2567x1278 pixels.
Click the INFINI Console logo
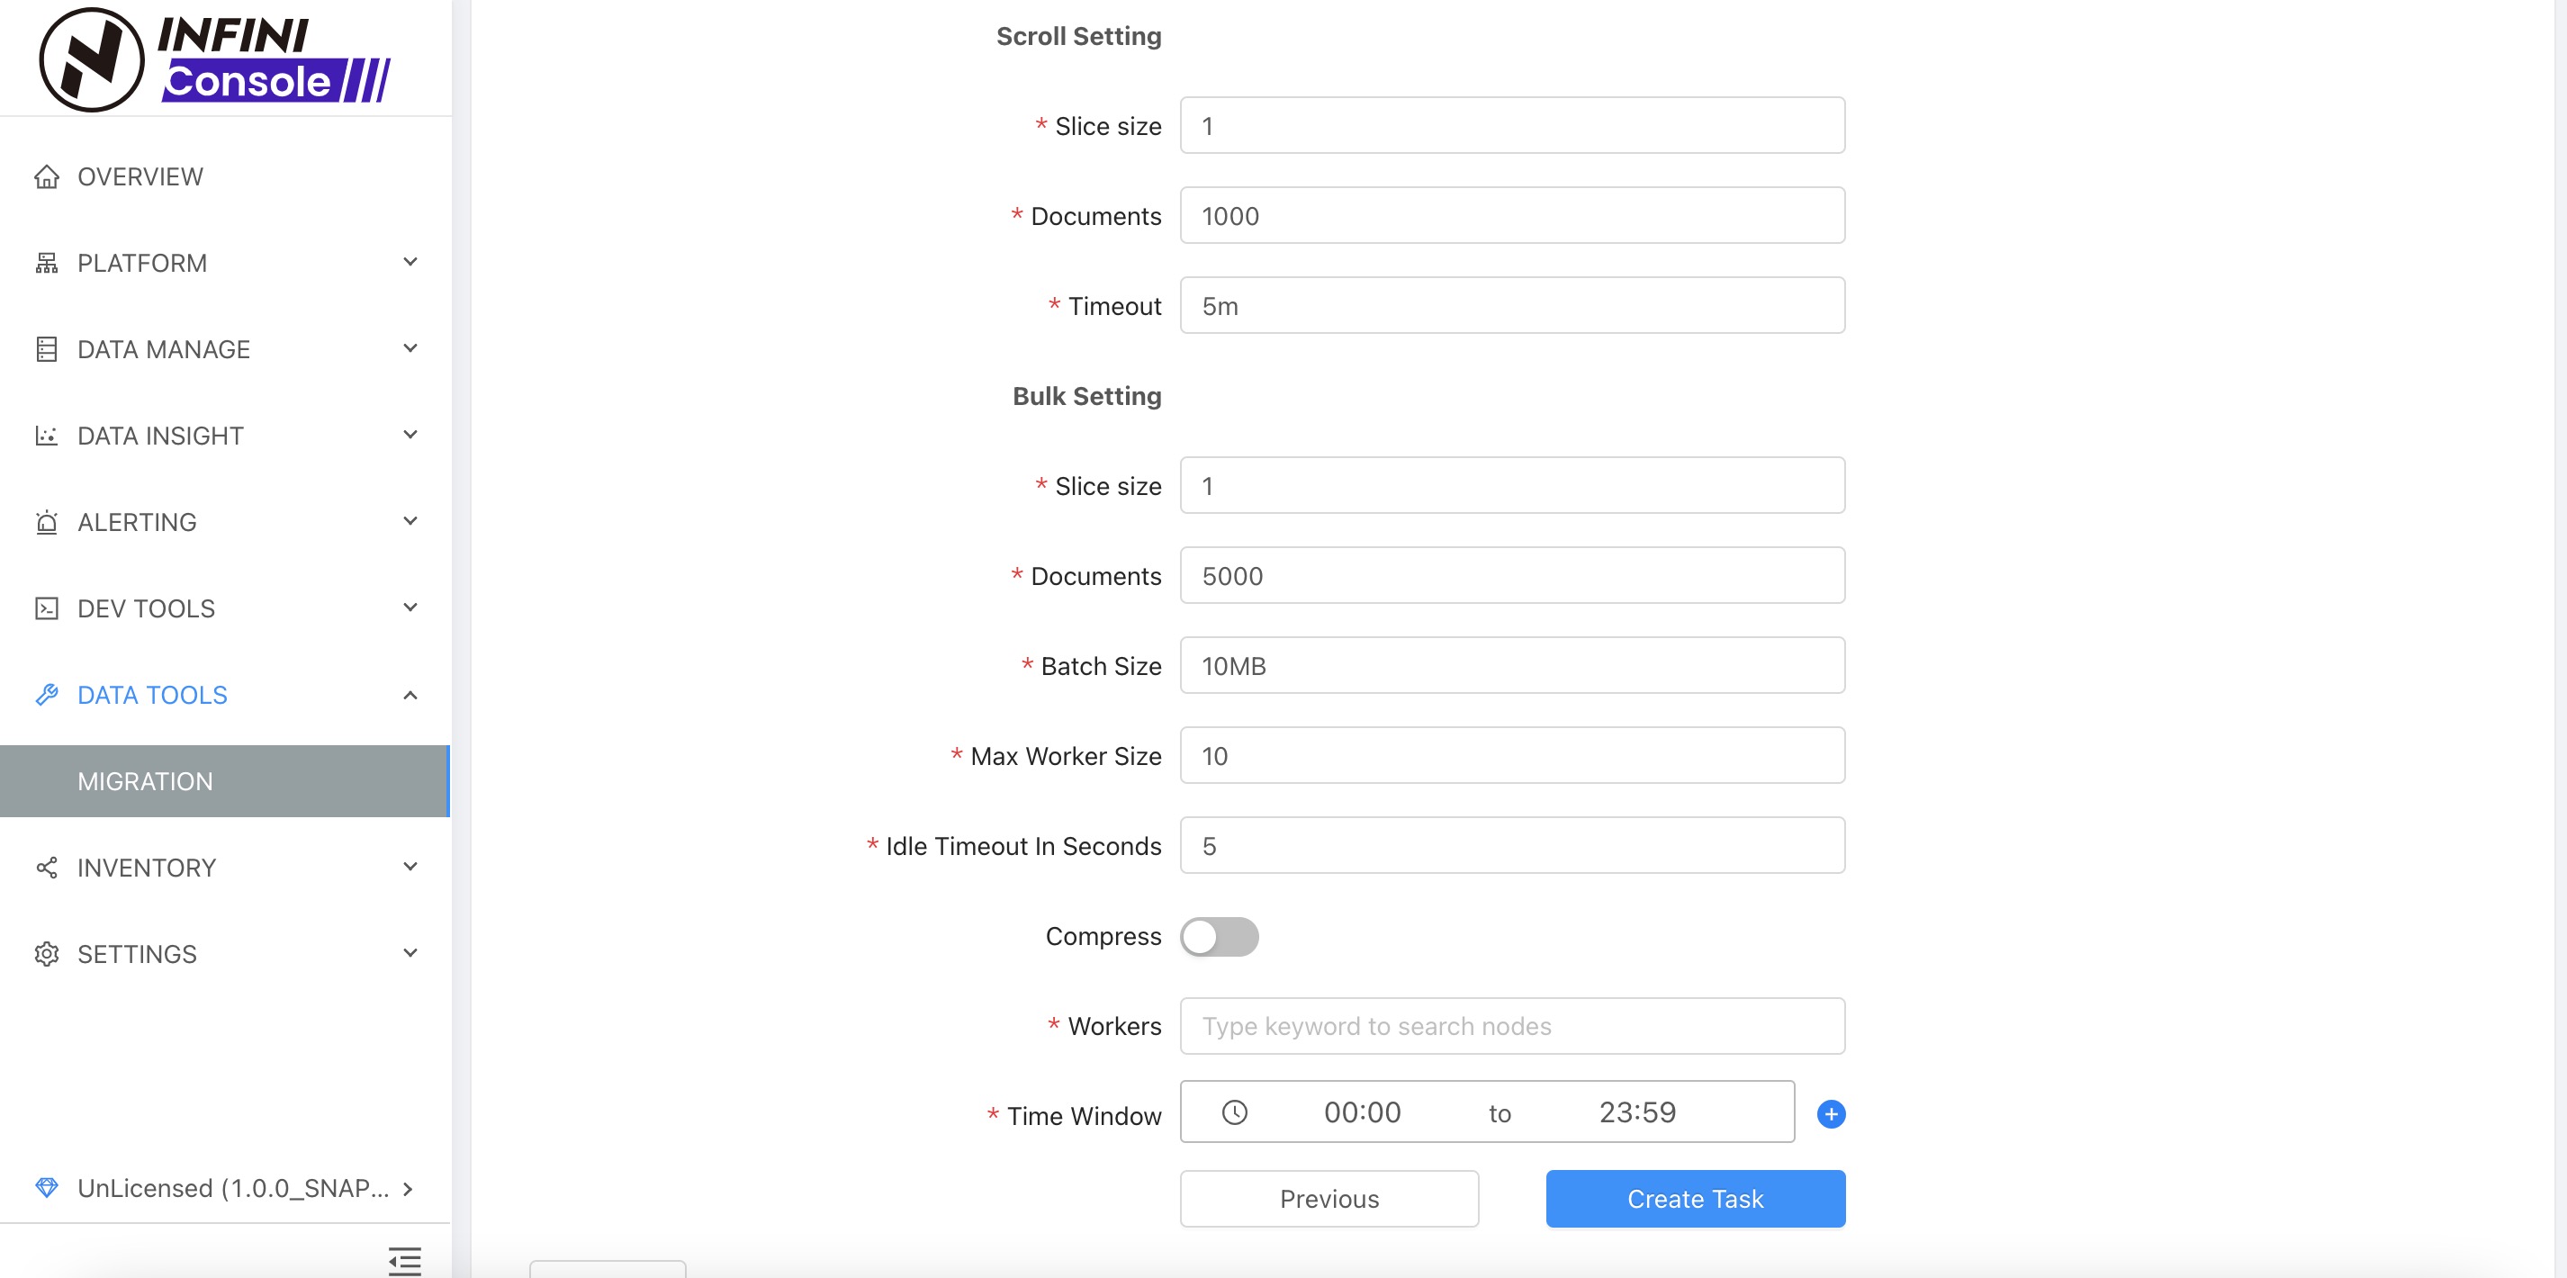(x=214, y=59)
